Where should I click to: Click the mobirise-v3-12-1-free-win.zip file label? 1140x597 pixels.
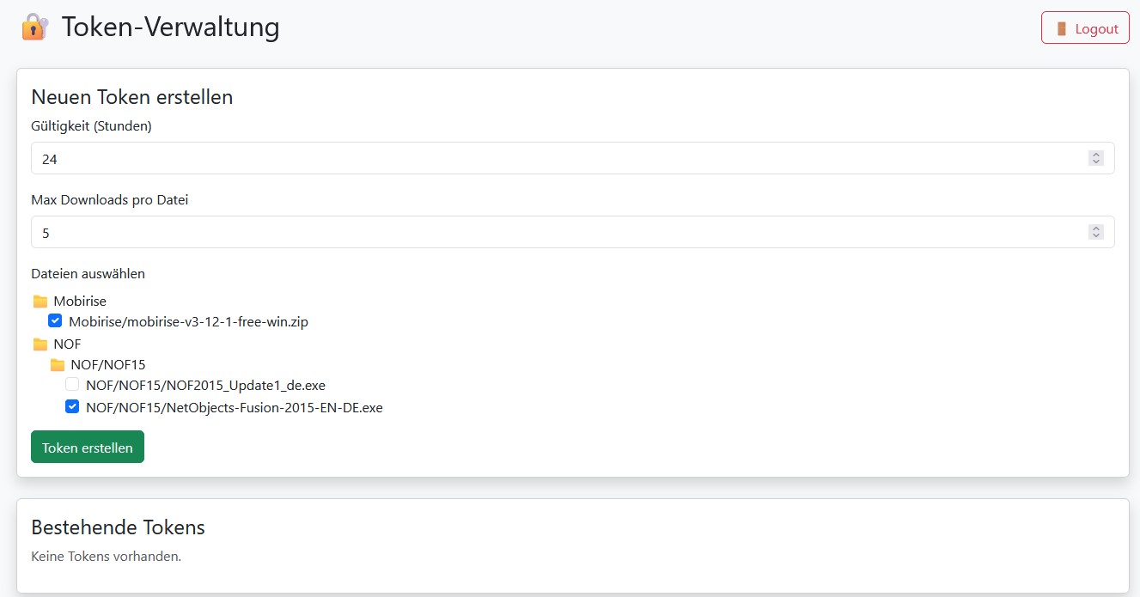coord(188,322)
